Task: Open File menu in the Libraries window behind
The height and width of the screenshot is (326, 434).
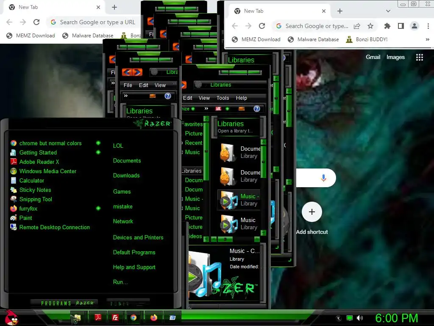Action: 128,85
